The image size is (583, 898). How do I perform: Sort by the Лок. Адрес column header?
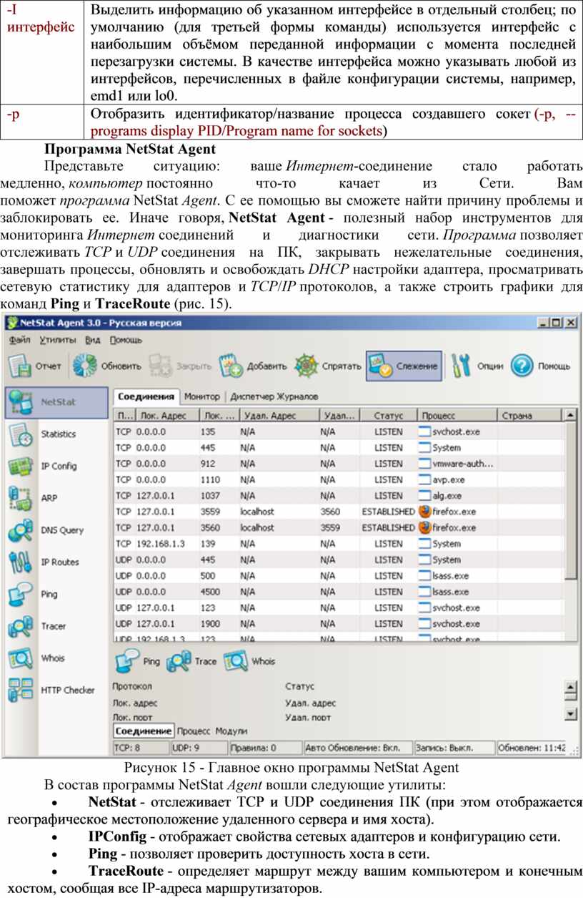pyautogui.click(x=167, y=415)
